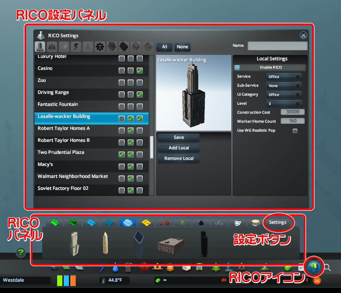Open the Level dropdown
This screenshot has height=293, width=341.
click(284, 104)
